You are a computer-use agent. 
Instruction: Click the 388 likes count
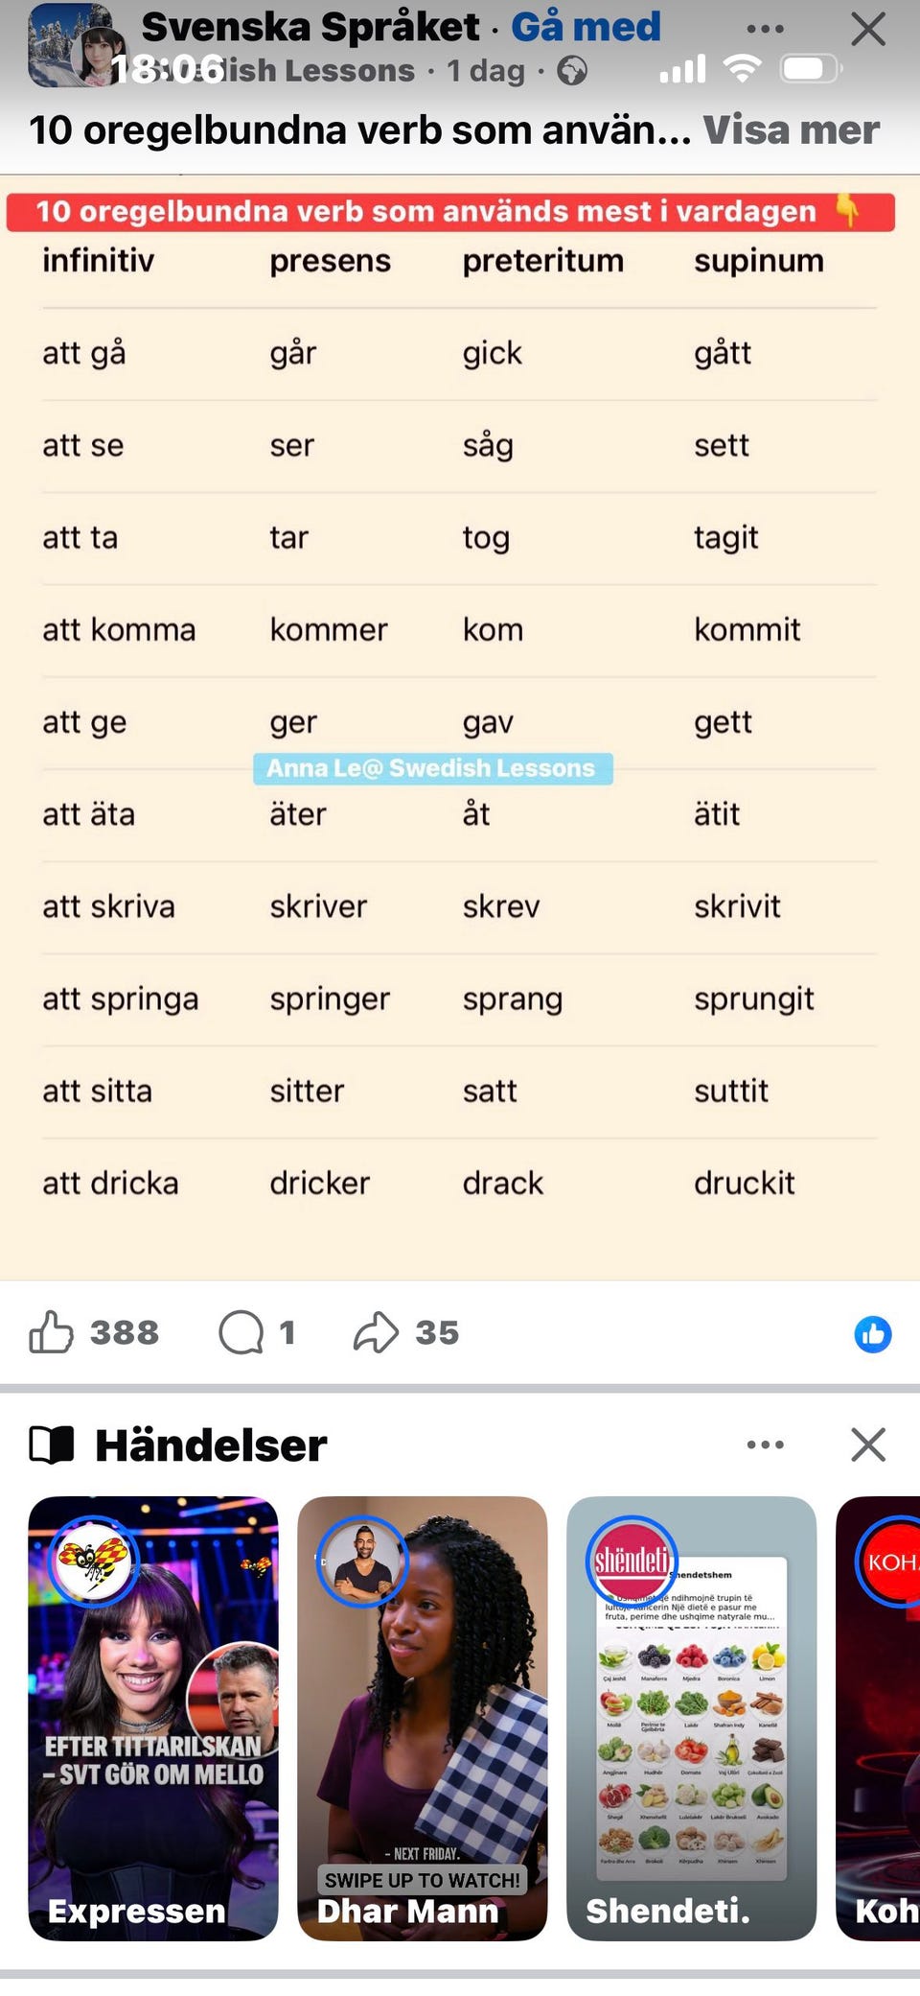(x=126, y=1332)
